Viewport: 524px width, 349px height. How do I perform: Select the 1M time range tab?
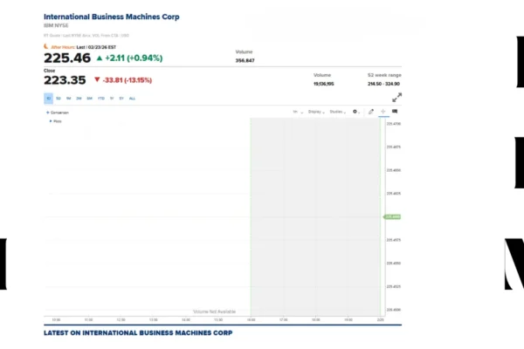click(68, 99)
